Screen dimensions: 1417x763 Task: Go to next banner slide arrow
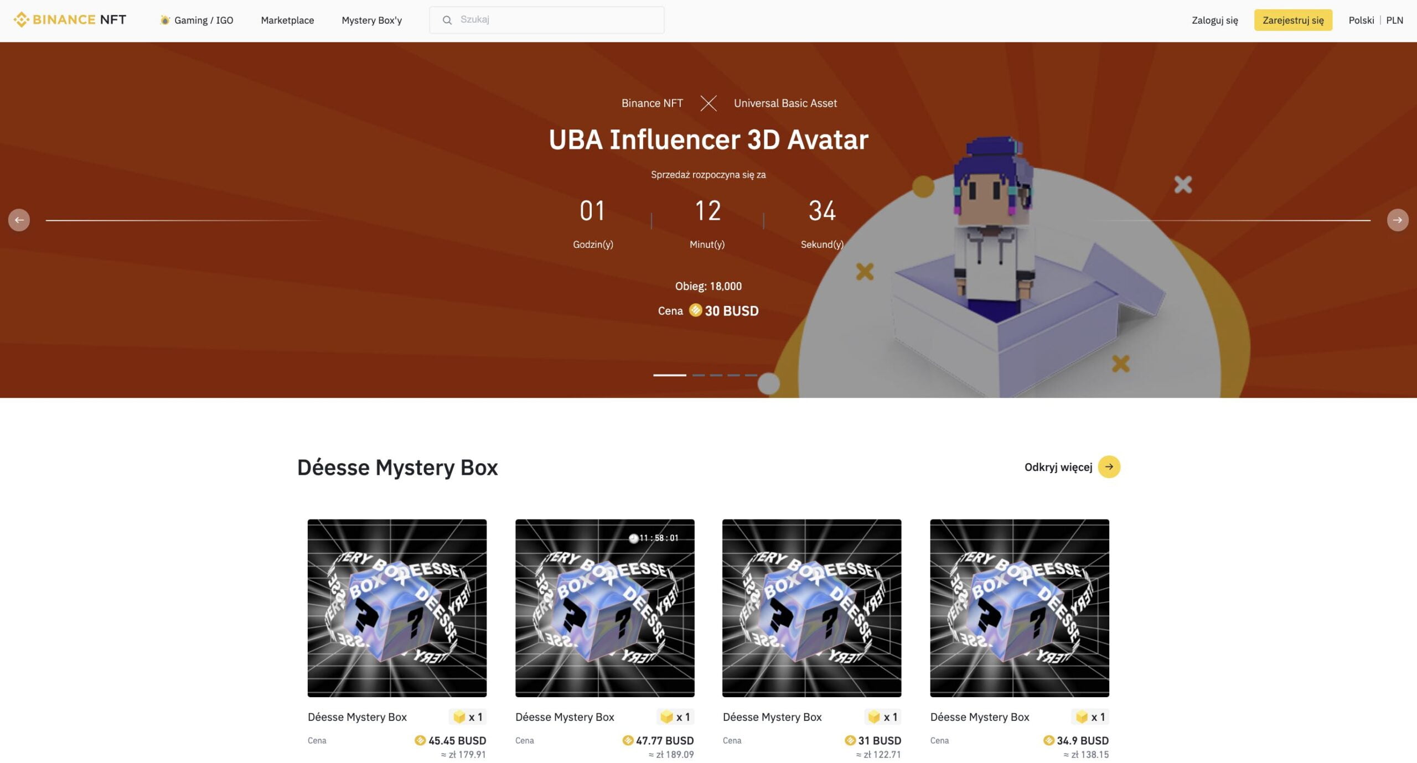[x=1398, y=220]
